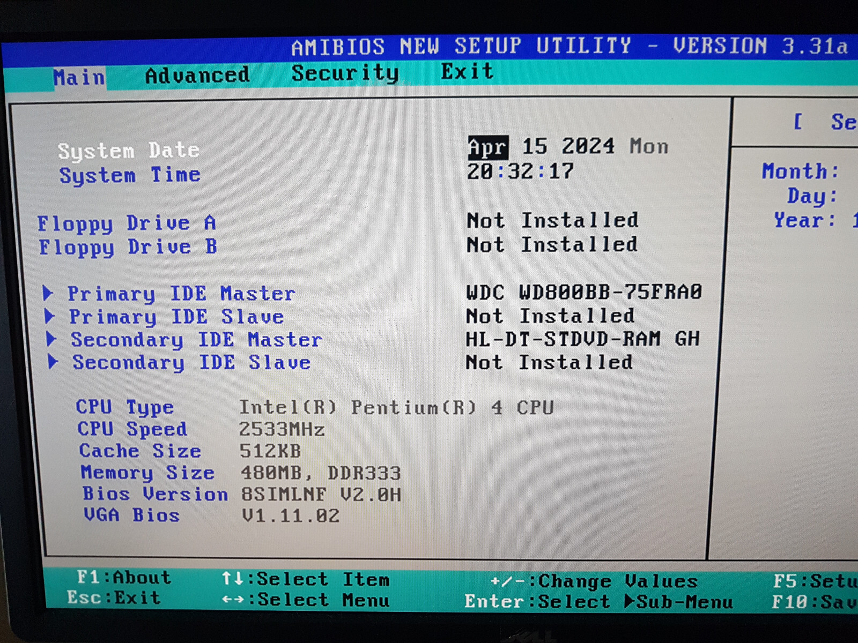858x643 pixels.
Task: Click Secondary IDE Slave Not Installed value
Action: tap(549, 362)
